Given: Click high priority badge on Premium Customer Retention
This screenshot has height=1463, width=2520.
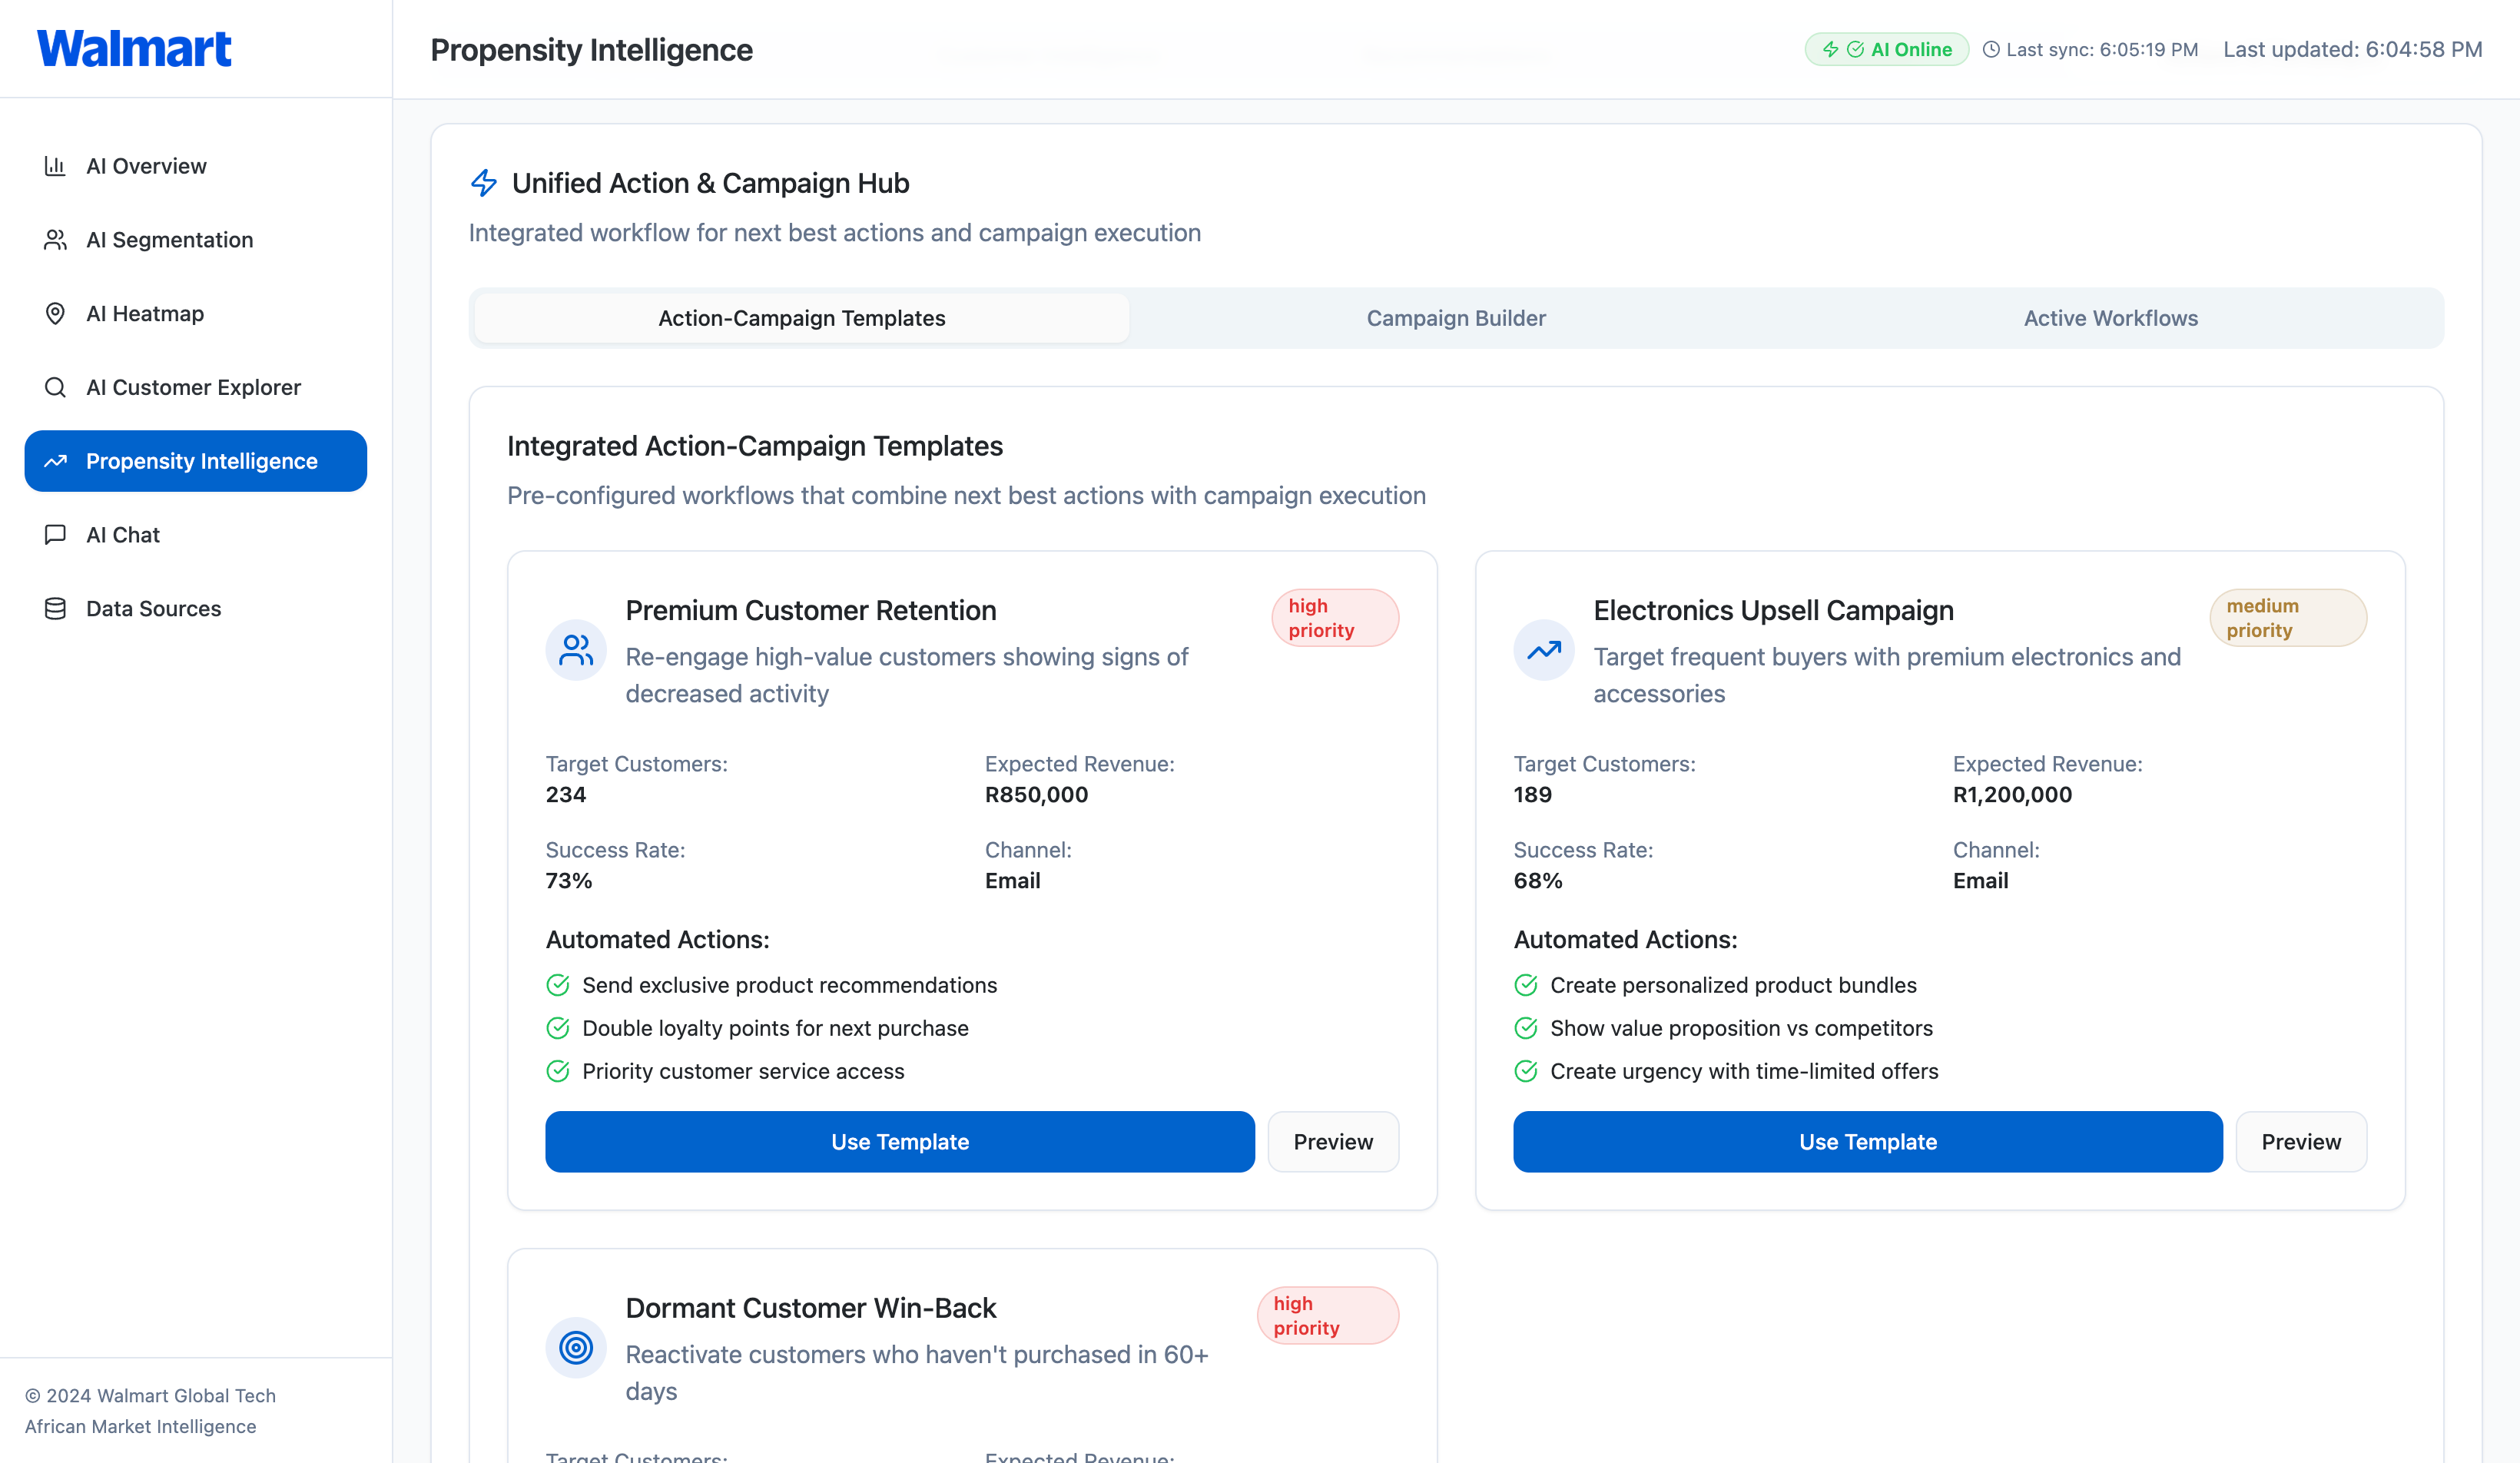Looking at the screenshot, I should tap(1335, 618).
